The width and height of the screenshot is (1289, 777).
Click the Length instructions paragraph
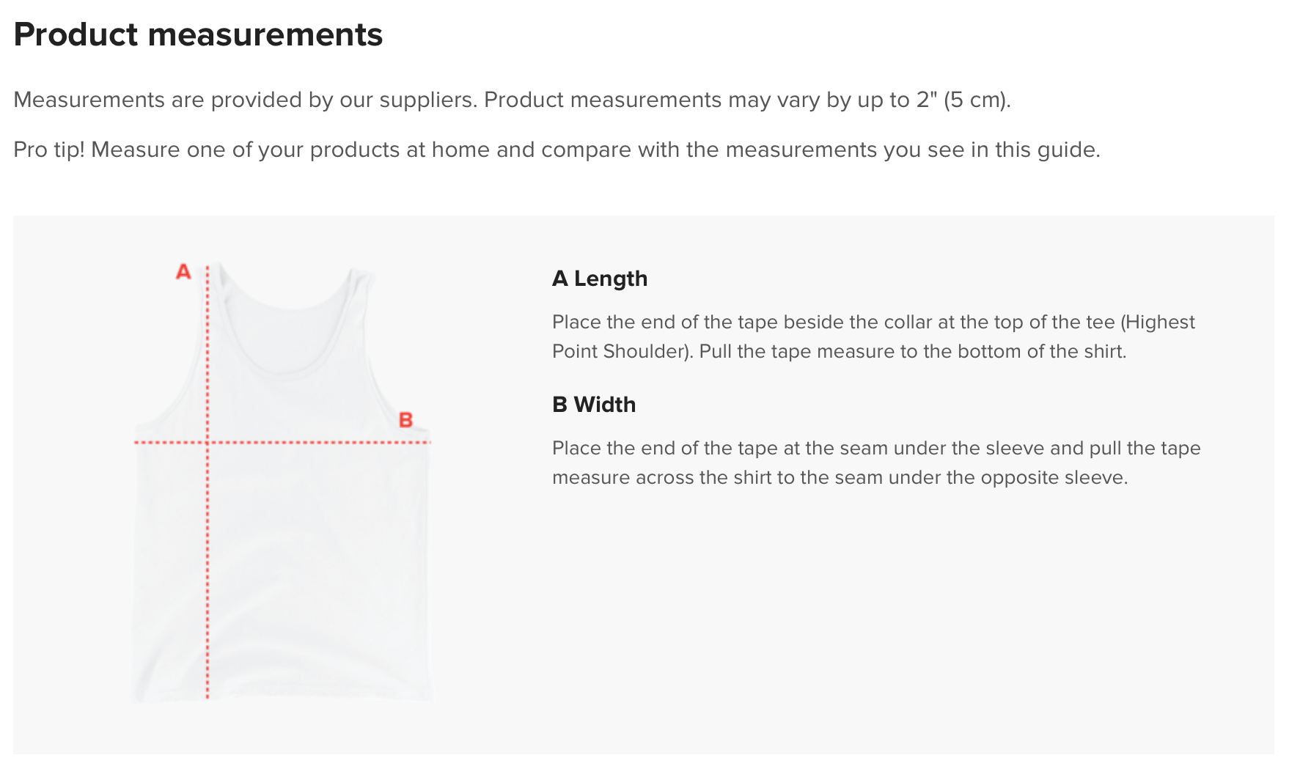873,336
